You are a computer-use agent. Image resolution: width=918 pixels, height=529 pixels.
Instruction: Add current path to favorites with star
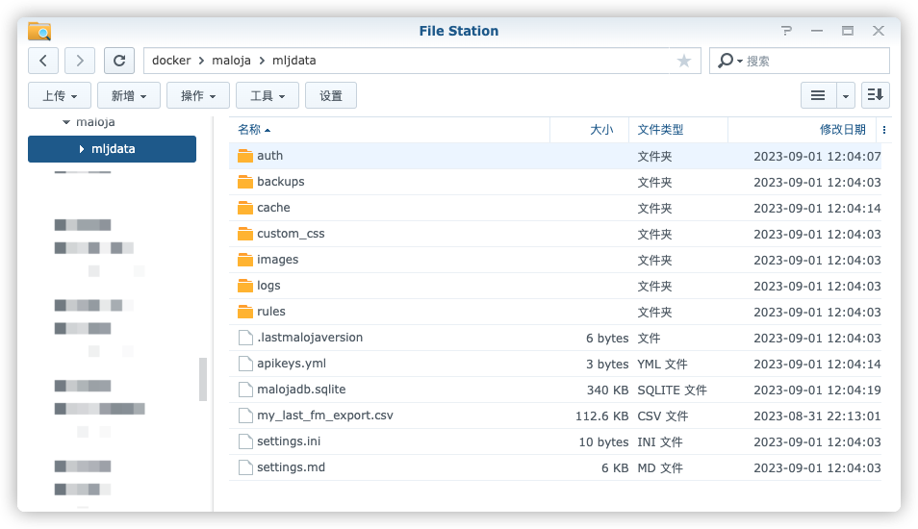pos(684,61)
